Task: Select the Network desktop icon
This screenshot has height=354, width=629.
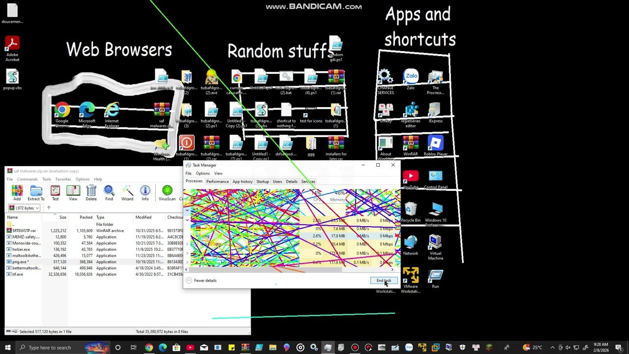Action: [x=410, y=245]
